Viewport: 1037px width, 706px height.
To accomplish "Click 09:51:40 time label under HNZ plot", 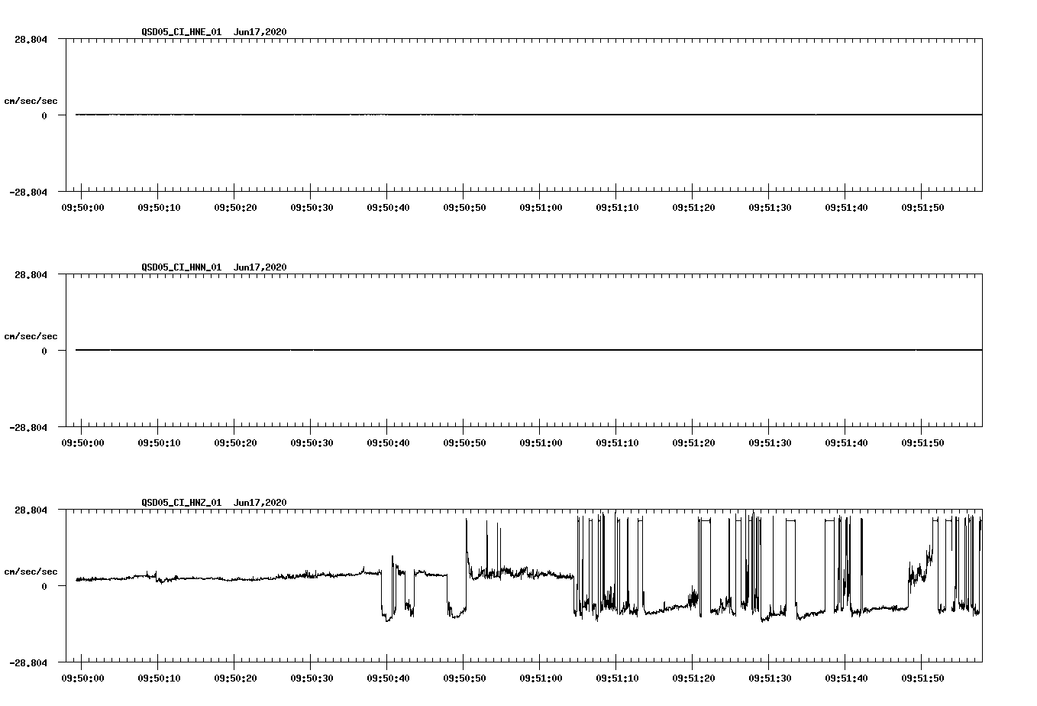I will [x=846, y=678].
